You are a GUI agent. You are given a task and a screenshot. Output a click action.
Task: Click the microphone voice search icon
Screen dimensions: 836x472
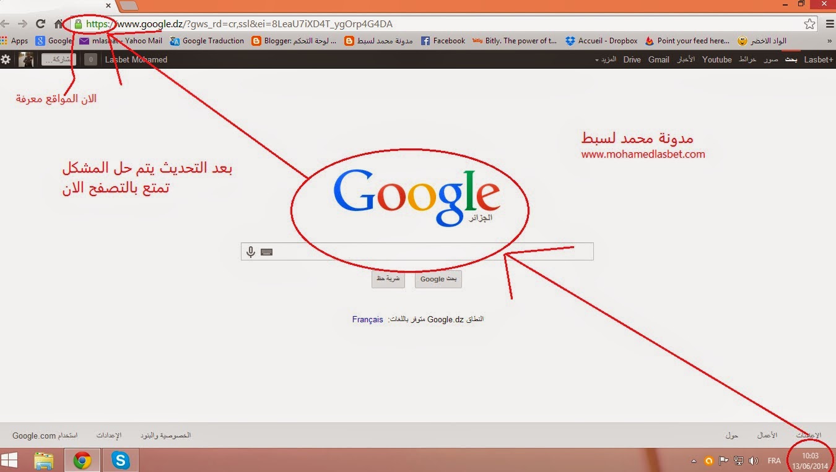pos(251,252)
